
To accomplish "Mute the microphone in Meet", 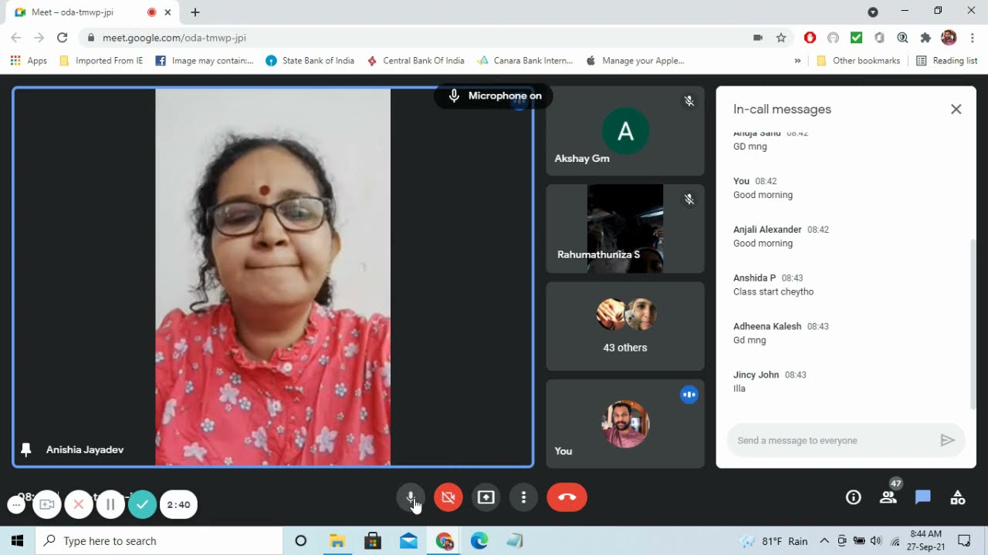I will [x=411, y=497].
